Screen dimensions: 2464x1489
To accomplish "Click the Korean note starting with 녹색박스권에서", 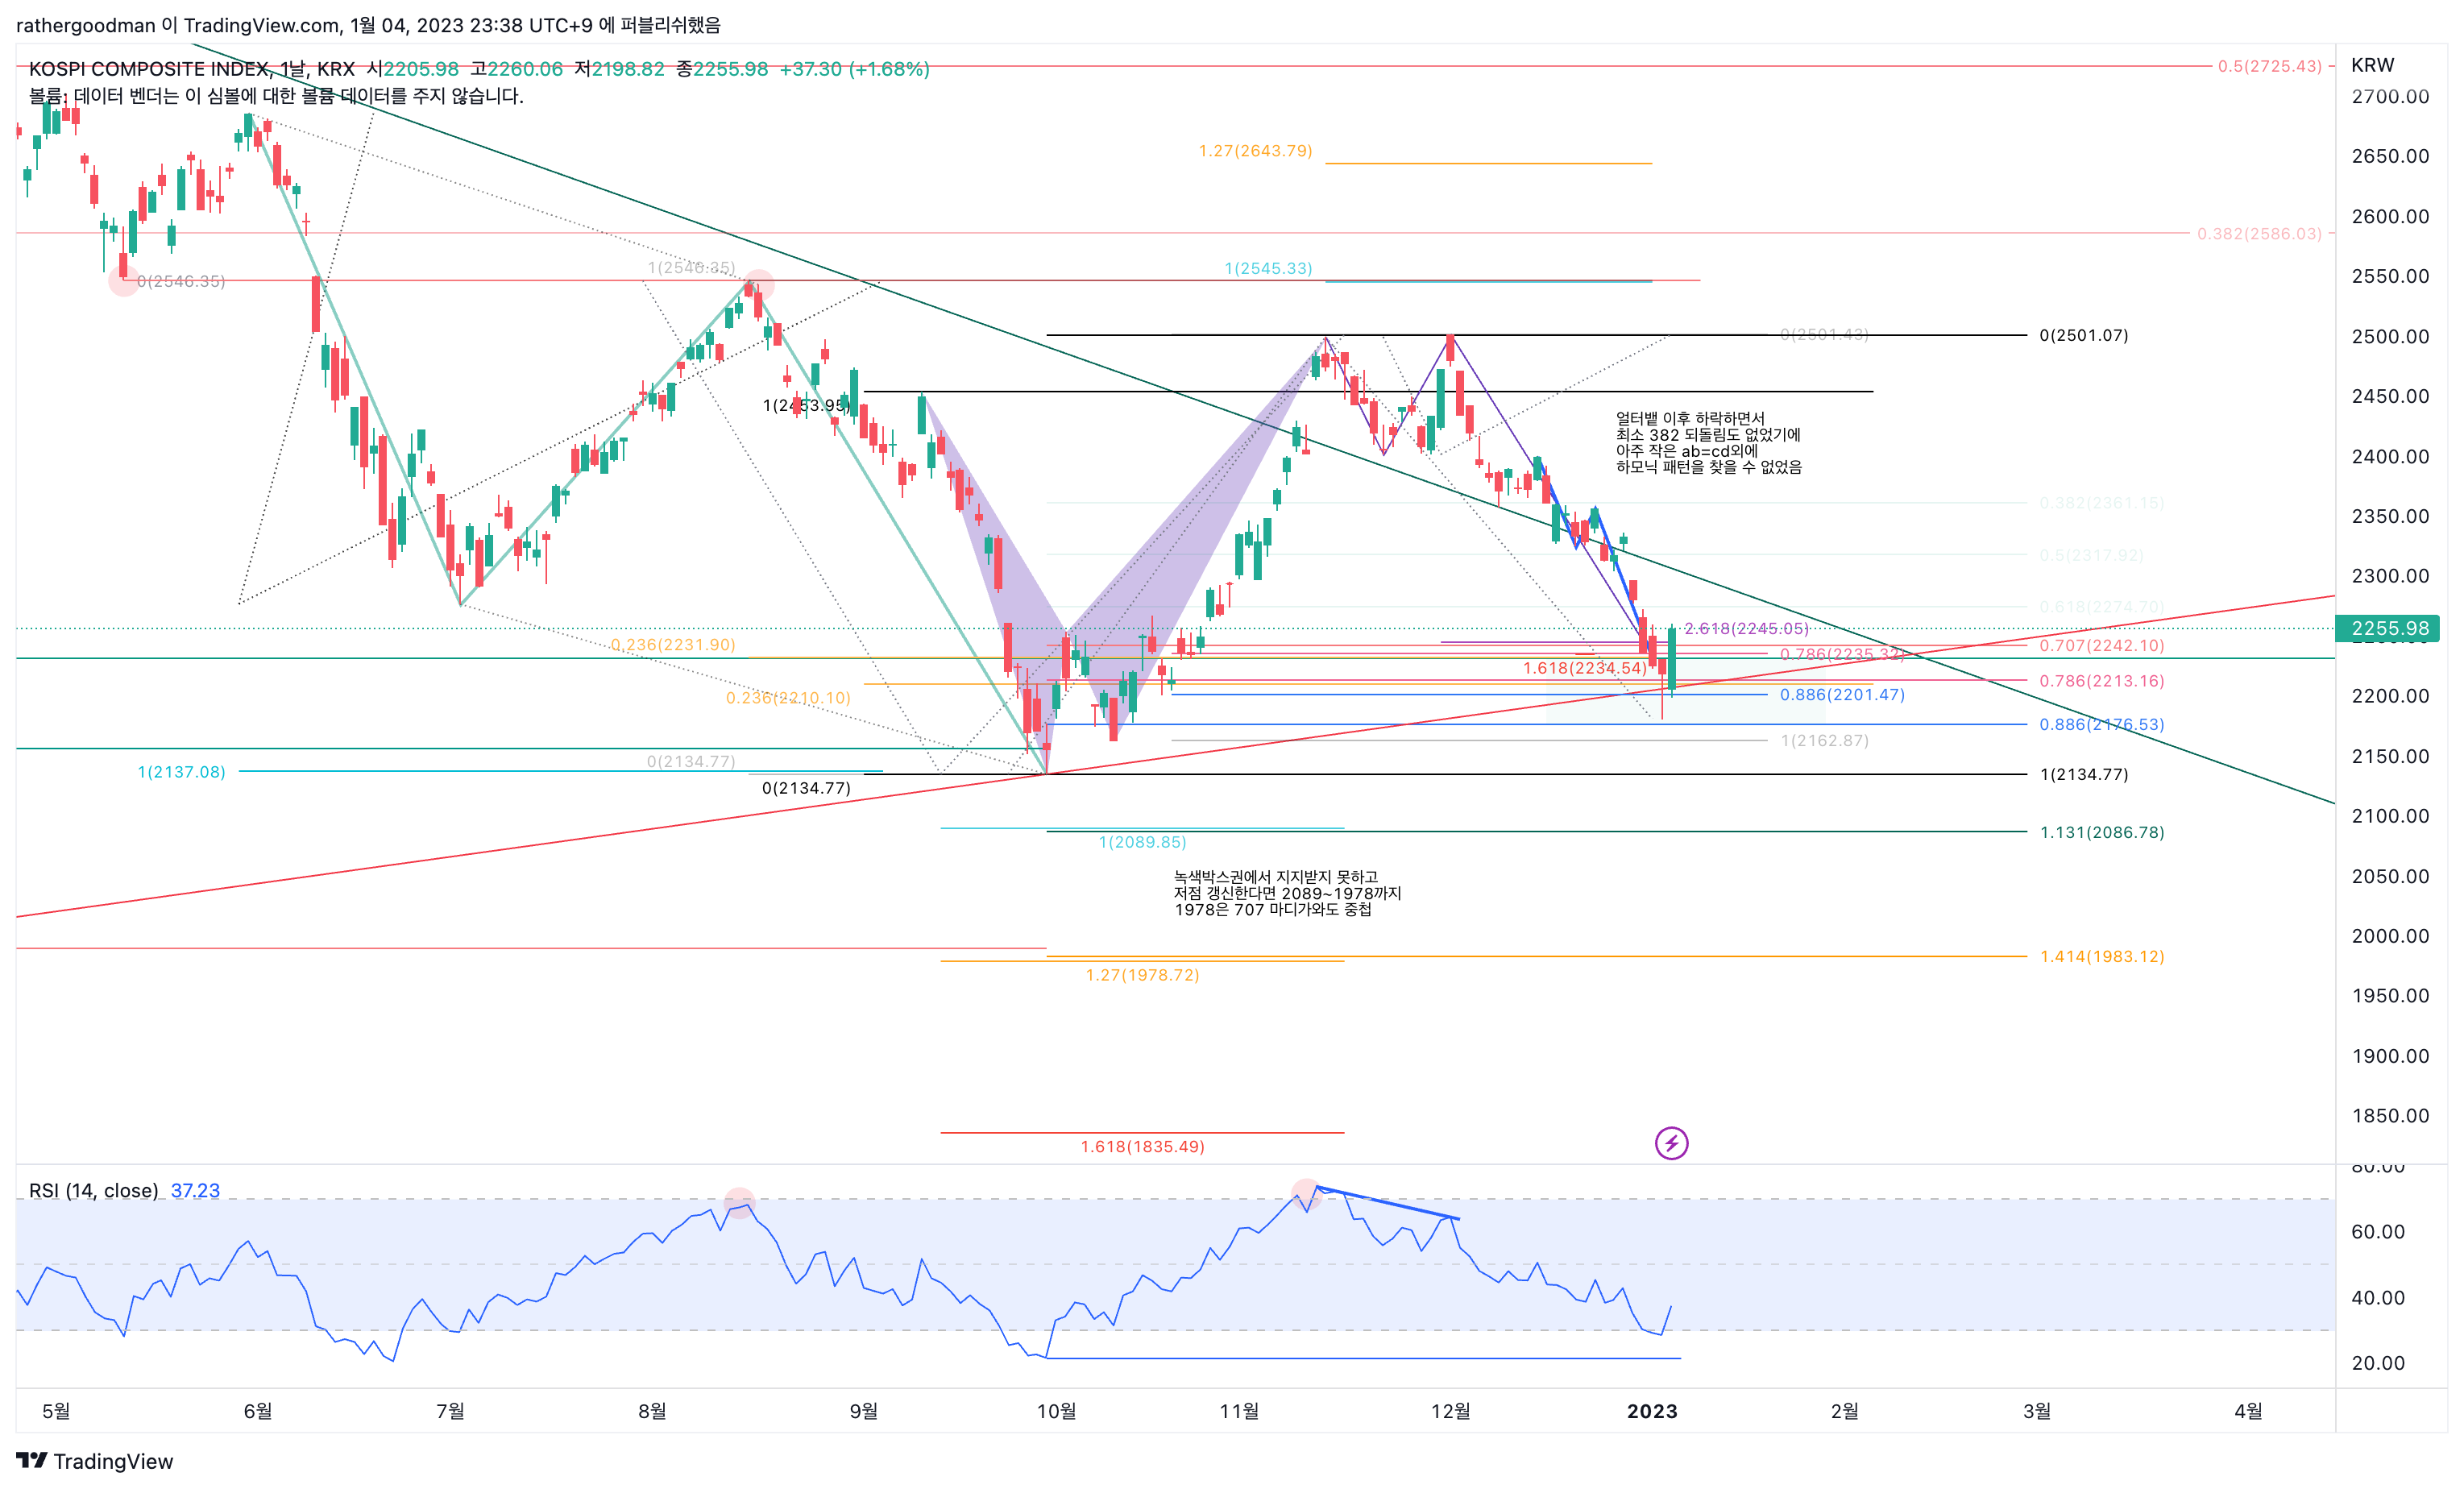I will coord(1287,893).
